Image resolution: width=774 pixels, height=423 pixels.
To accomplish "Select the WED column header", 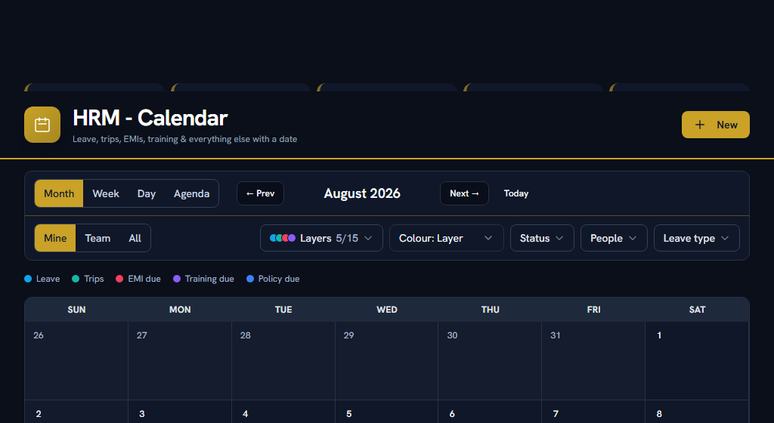I will 386,310.
